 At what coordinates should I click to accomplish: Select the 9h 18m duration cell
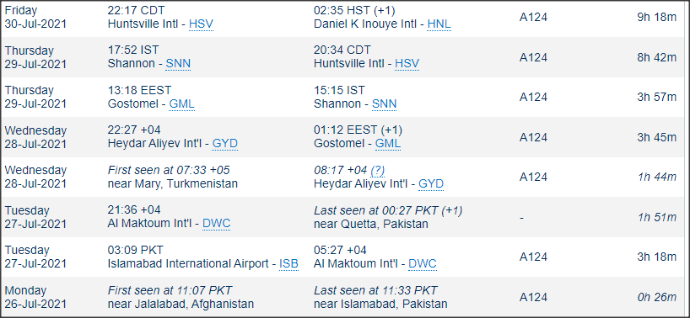point(656,18)
